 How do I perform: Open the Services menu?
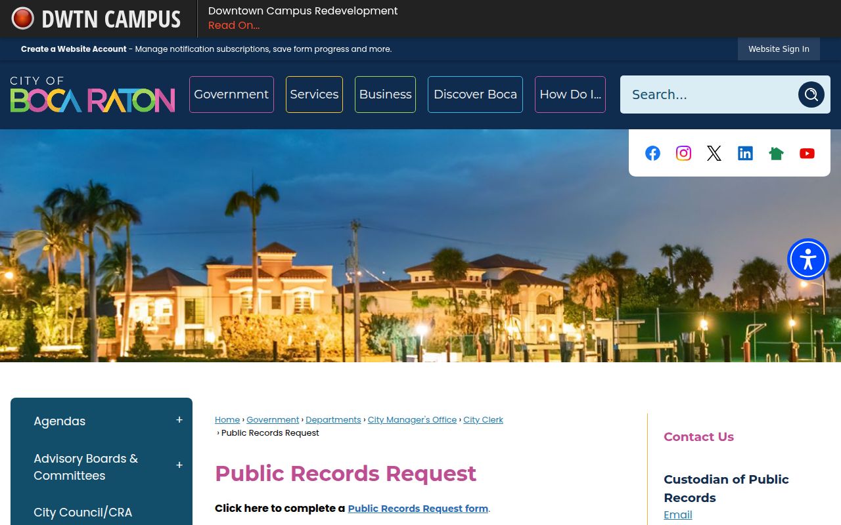click(314, 94)
